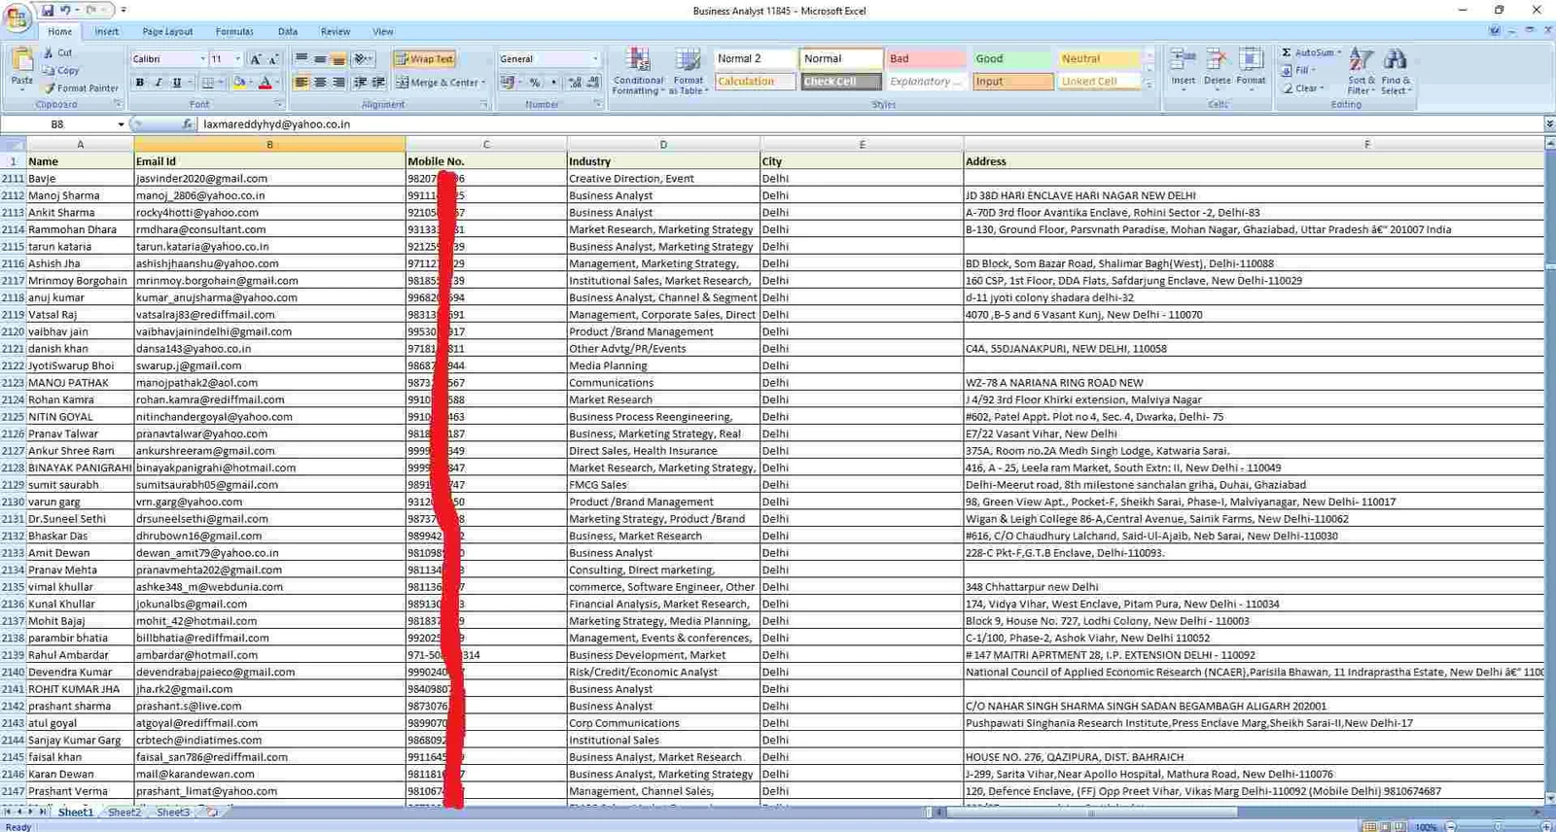The image size is (1556, 832).
Task: Open the Office Button menu
Action: click(17, 17)
